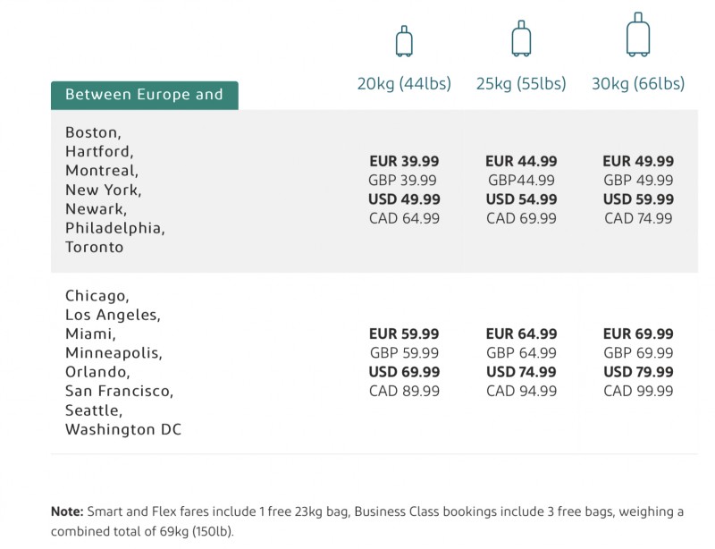The image size is (715, 549).
Task: Click USD 49.99 price for 20kg
Action: pos(404,199)
